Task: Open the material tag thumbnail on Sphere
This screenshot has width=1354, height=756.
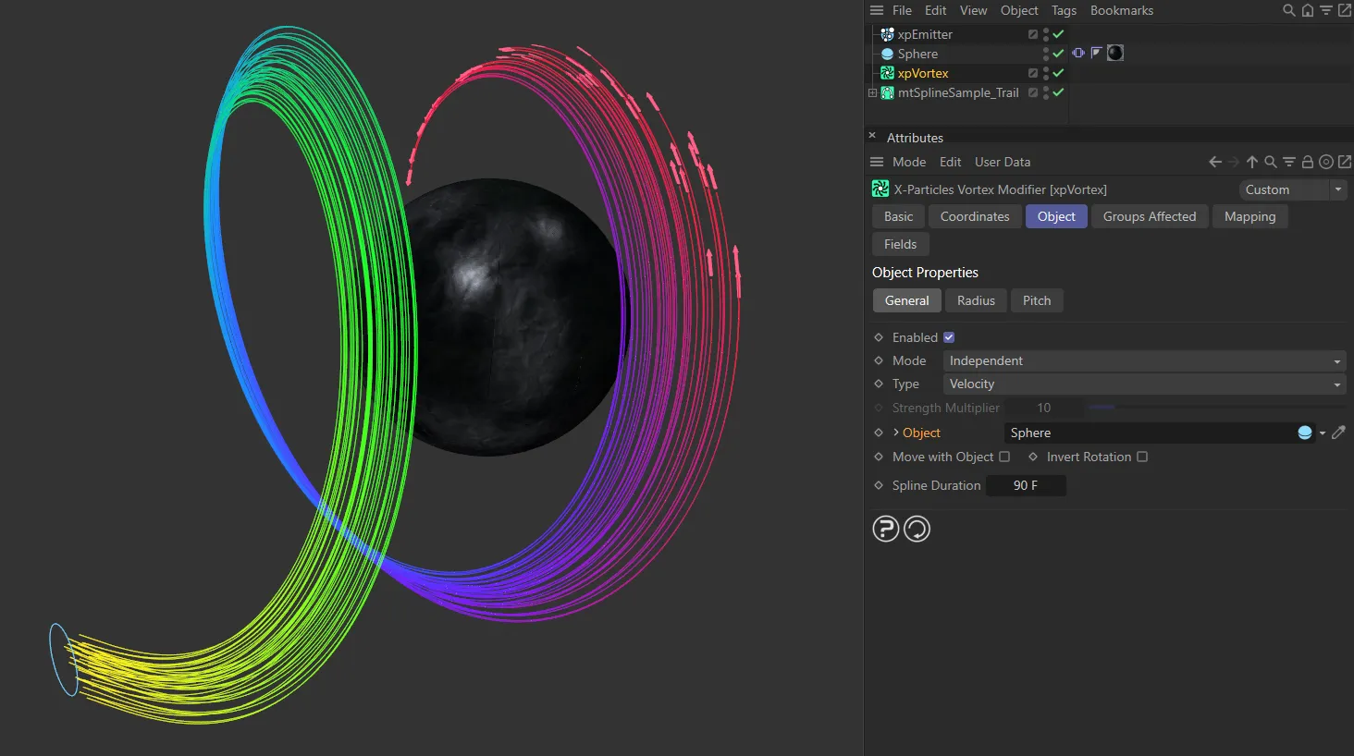Action: point(1114,53)
